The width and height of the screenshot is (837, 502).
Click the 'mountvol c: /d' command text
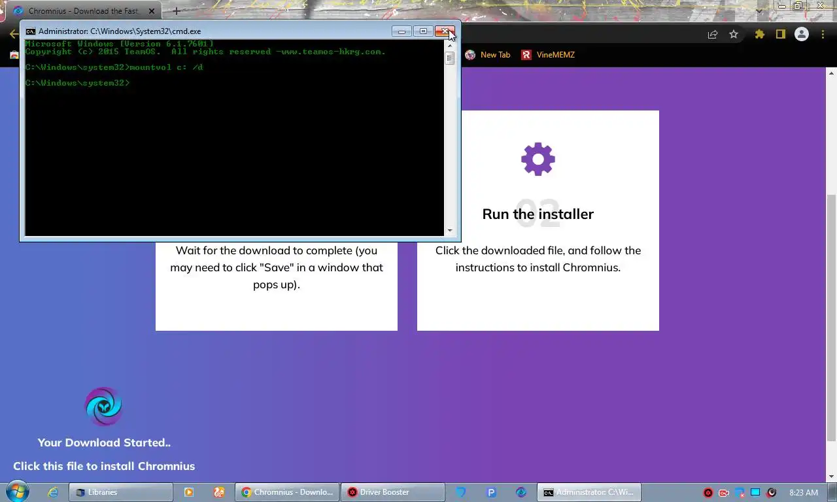click(166, 67)
